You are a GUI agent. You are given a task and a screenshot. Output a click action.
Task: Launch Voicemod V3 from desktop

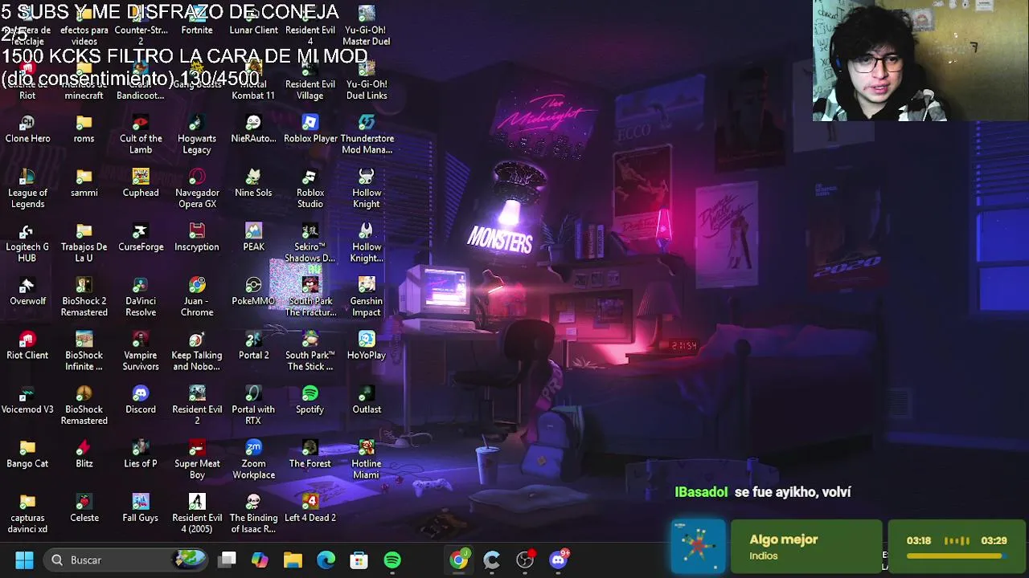coord(27,400)
